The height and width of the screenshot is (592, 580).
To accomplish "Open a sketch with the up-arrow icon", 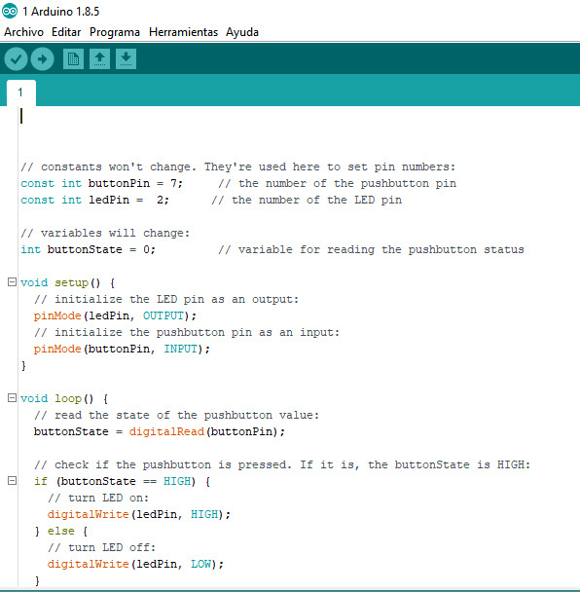I will click(99, 58).
